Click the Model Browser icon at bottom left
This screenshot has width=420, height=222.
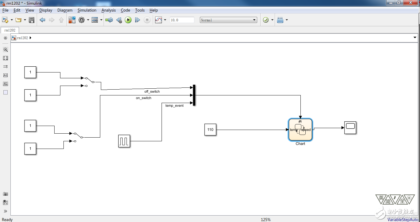point(5,202)
